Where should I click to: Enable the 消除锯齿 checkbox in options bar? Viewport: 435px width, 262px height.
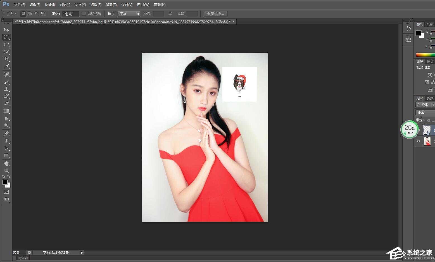(84, 13)
